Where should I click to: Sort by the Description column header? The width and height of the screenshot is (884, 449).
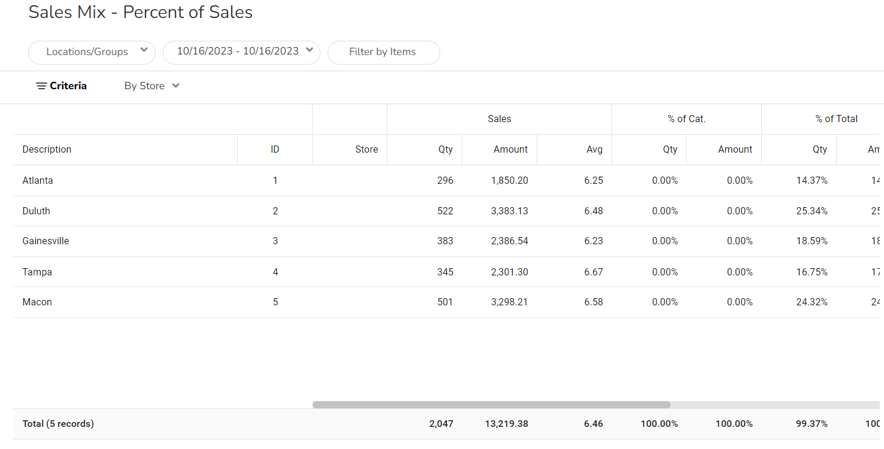tap(47, 150)
